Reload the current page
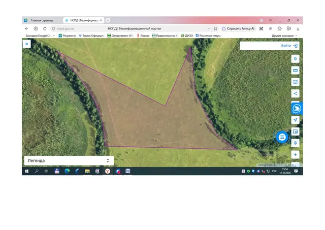 45,28
